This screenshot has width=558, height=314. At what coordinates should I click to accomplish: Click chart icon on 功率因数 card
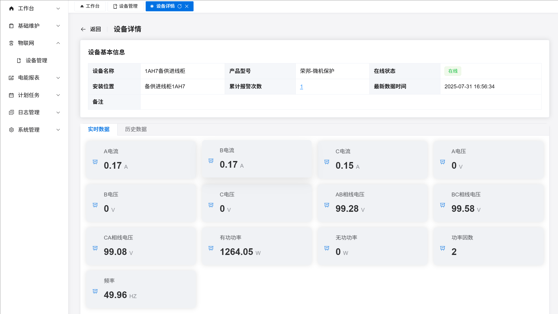pos(442,248)
